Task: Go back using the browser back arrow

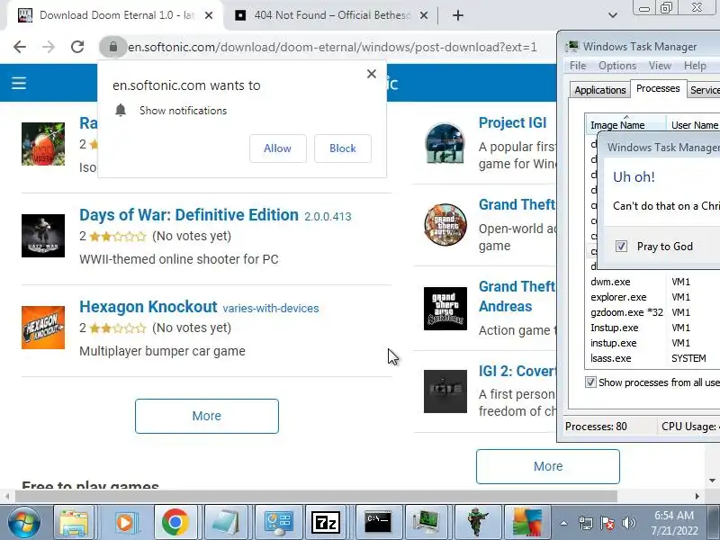Action: click(x=20, y=47)
